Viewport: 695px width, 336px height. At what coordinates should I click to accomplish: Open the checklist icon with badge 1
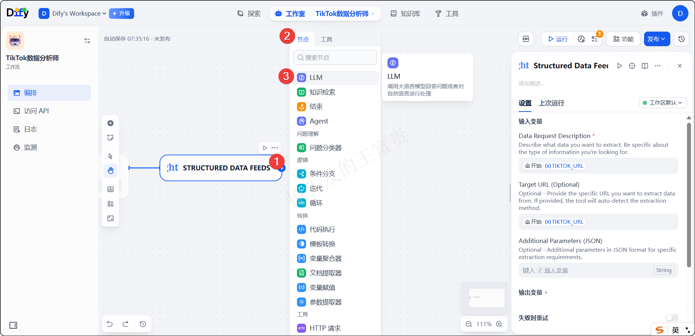pos(595,39)
